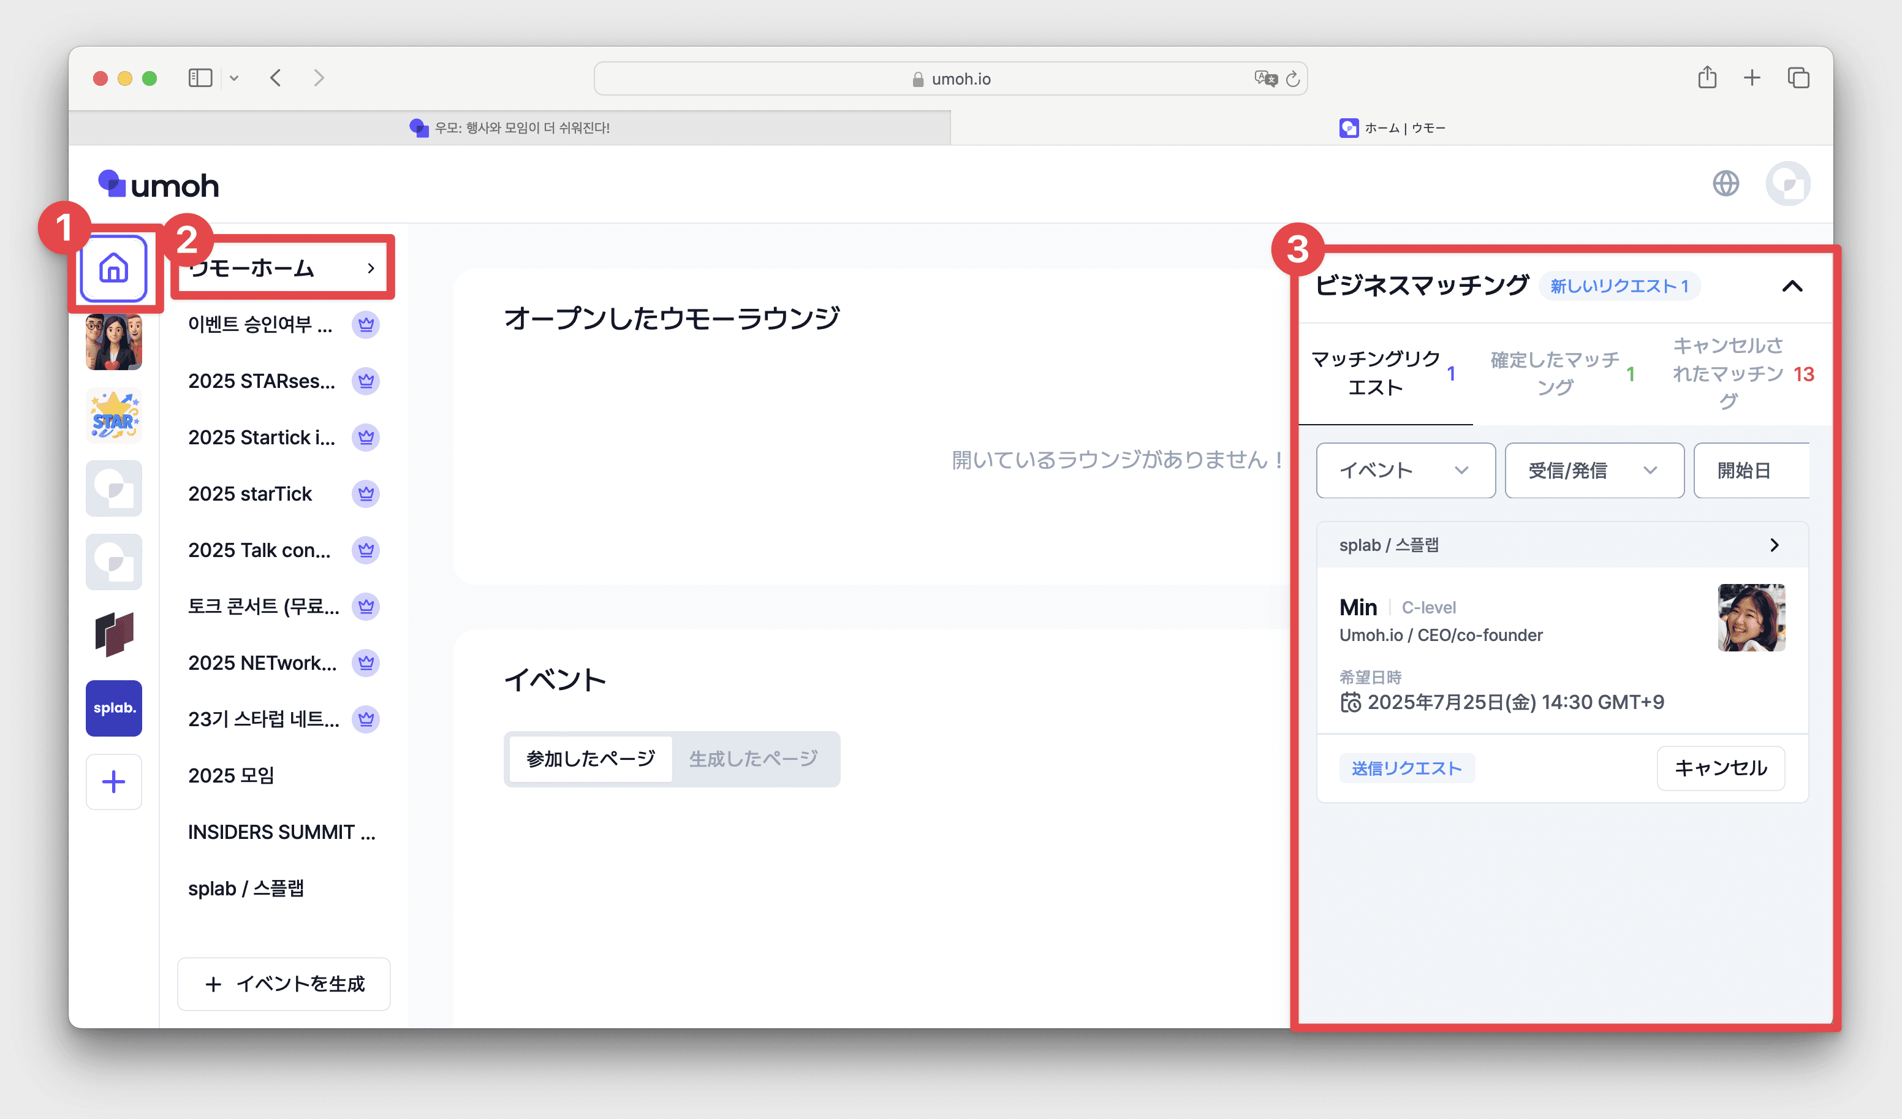
Task: Switch to 確定したマッチング tab
Action: point(1563,374)
